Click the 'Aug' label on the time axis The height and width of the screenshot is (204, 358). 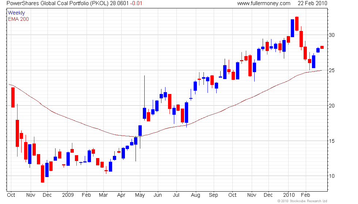(x=195, y=195)
